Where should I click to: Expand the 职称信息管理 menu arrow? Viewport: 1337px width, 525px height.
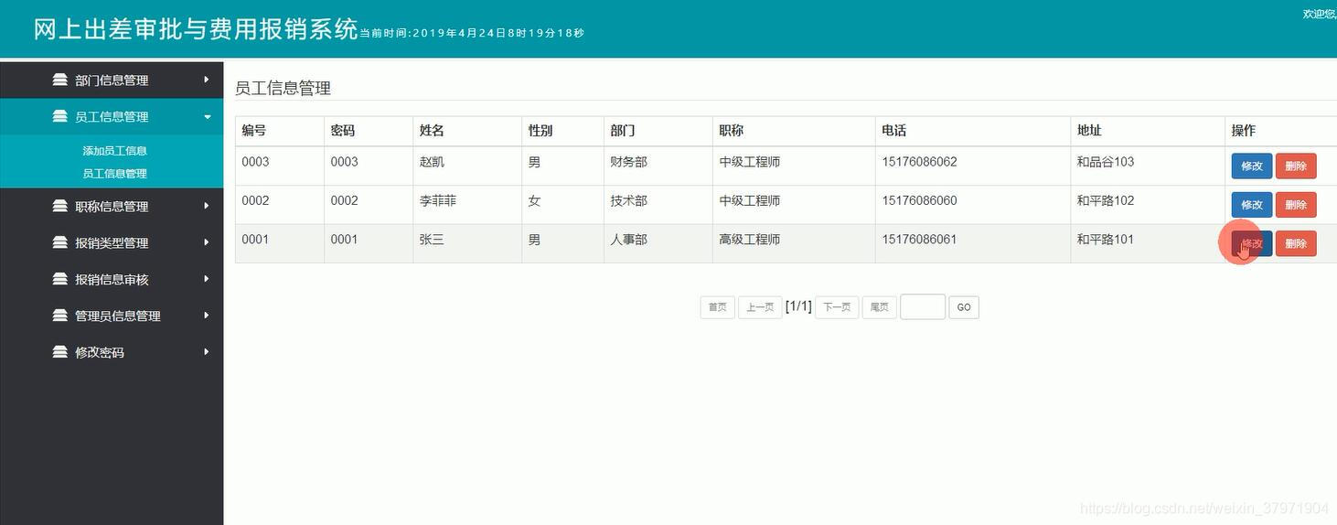(x=207, y=206)
